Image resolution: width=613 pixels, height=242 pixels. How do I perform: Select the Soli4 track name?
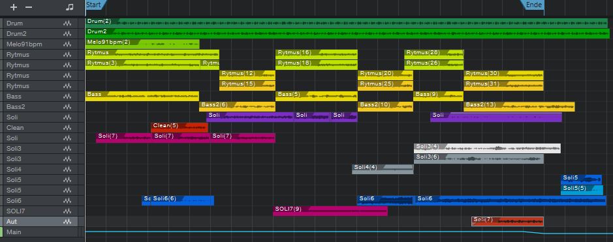click(x=14, y=170)
